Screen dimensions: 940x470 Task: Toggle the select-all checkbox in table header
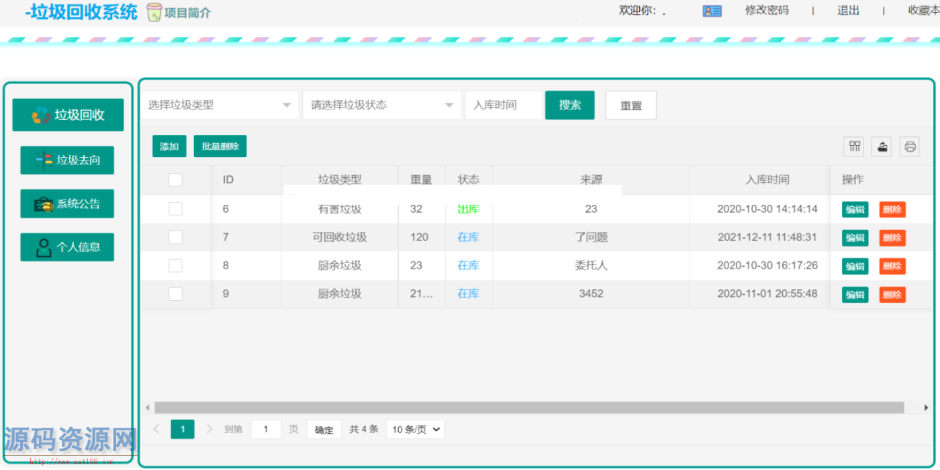click(175, 180)
